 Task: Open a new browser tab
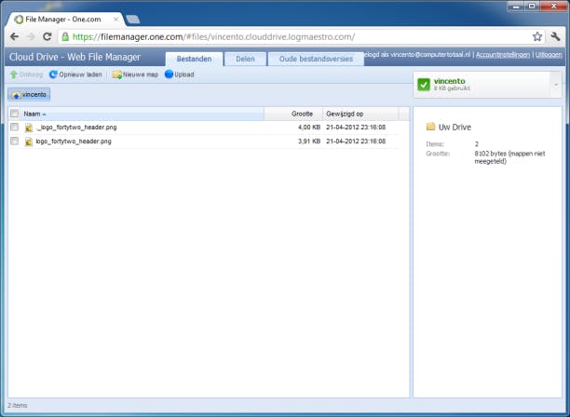tap(132, 20)
